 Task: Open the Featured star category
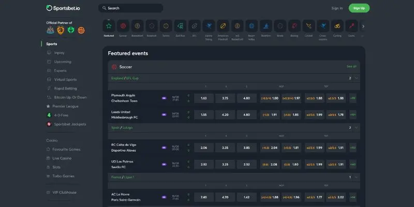pos(109,26)
